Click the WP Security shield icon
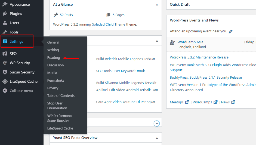The width and height of the screenshot is (256, 145). tap(5, 63)
